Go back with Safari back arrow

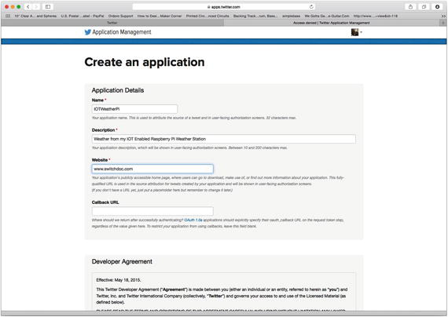click(x=28, y=6)
